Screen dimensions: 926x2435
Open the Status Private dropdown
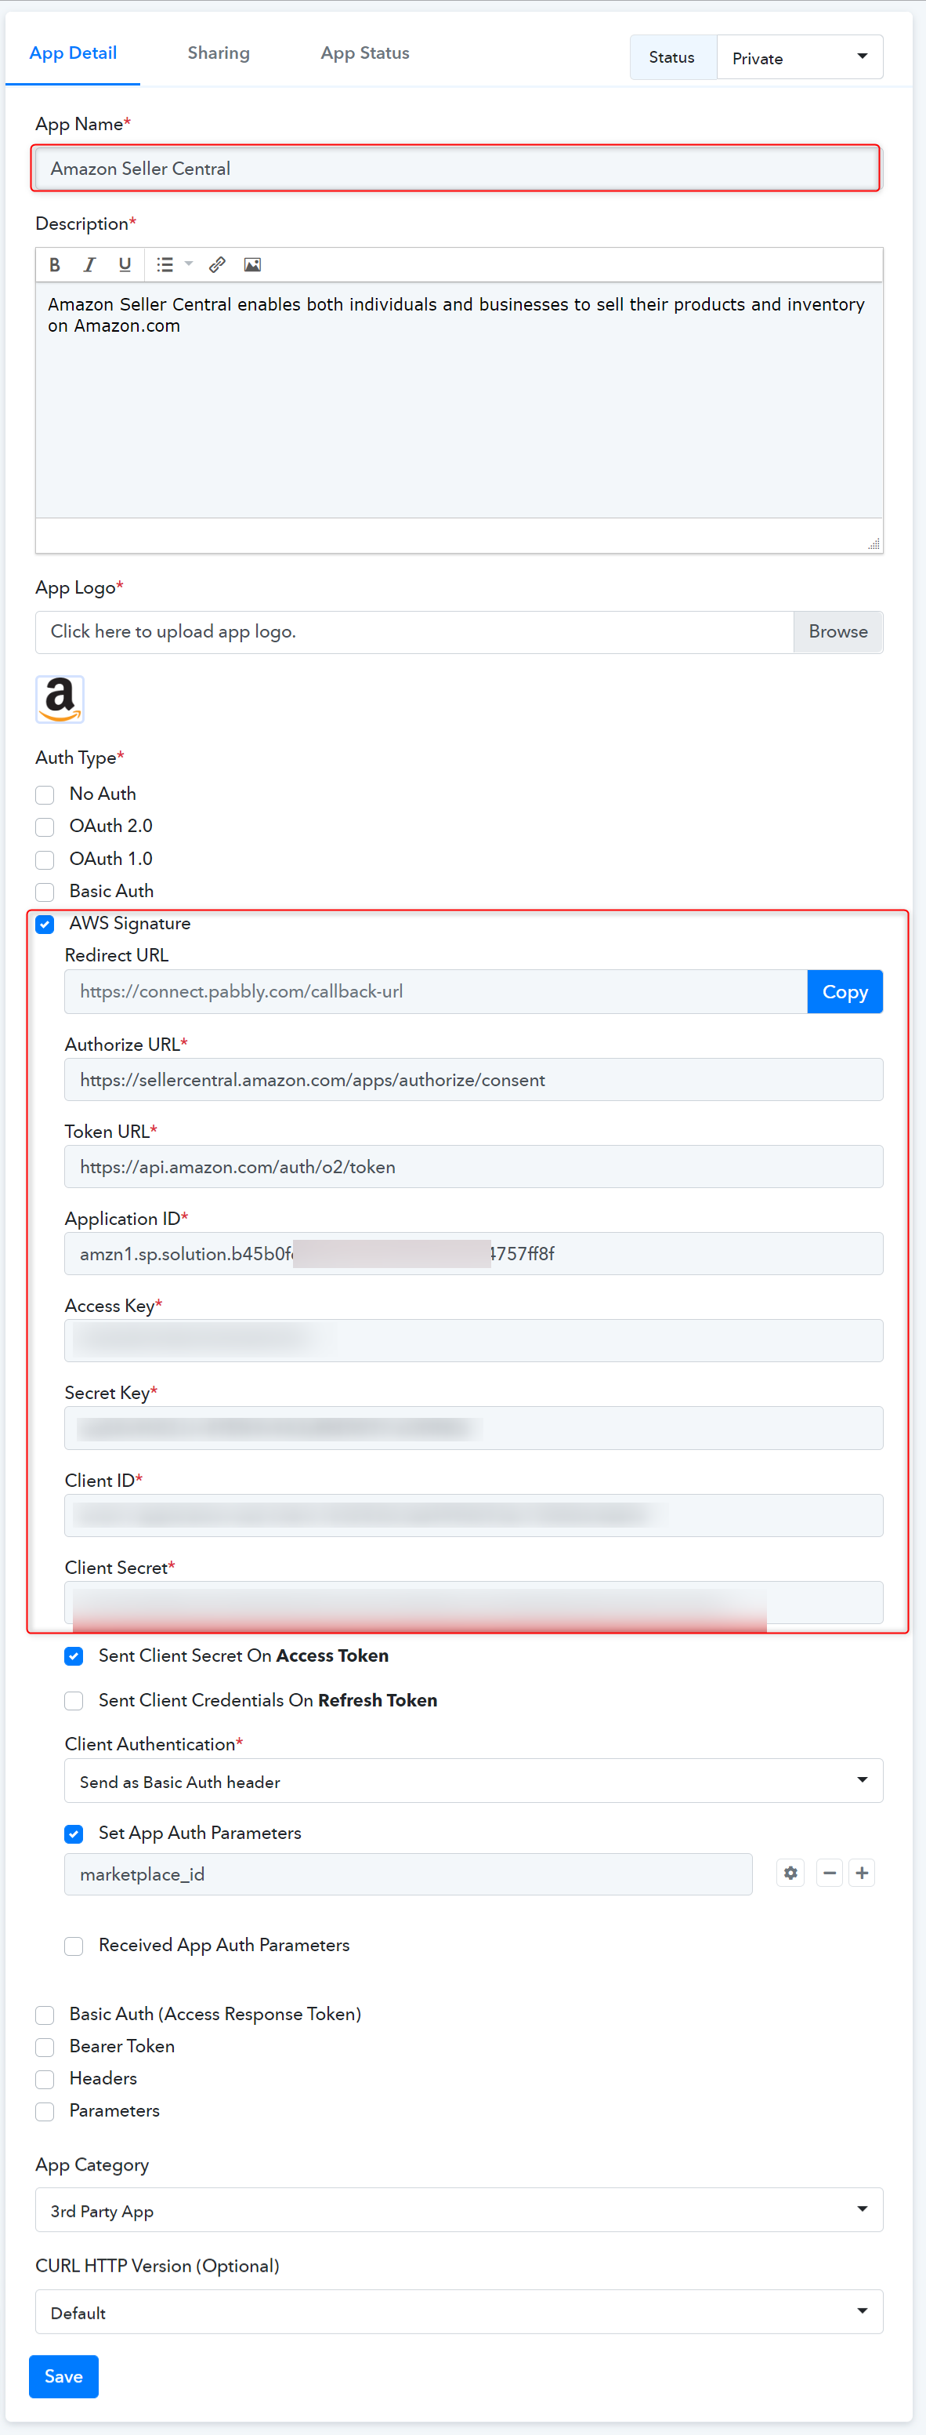pyautogui.click(x=800, y=58)
